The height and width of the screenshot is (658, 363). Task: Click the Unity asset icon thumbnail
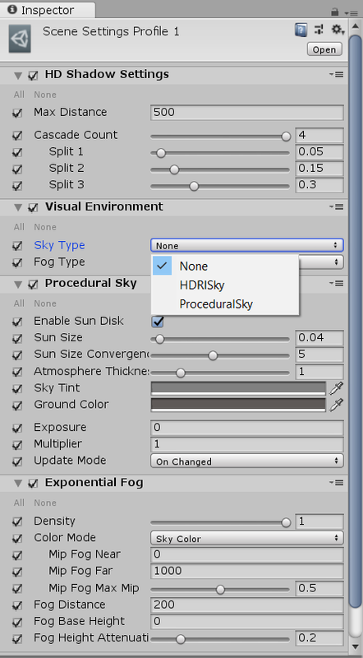(20, 40)
